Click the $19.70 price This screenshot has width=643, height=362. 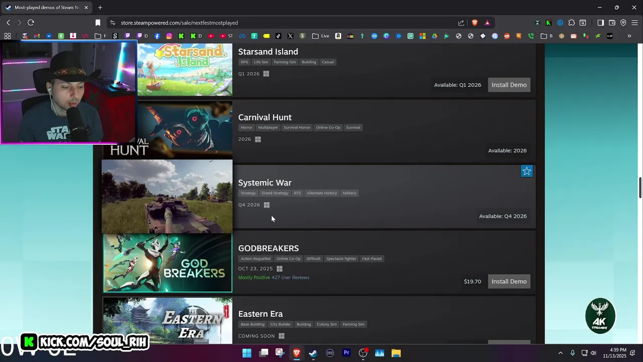[472, 282]
